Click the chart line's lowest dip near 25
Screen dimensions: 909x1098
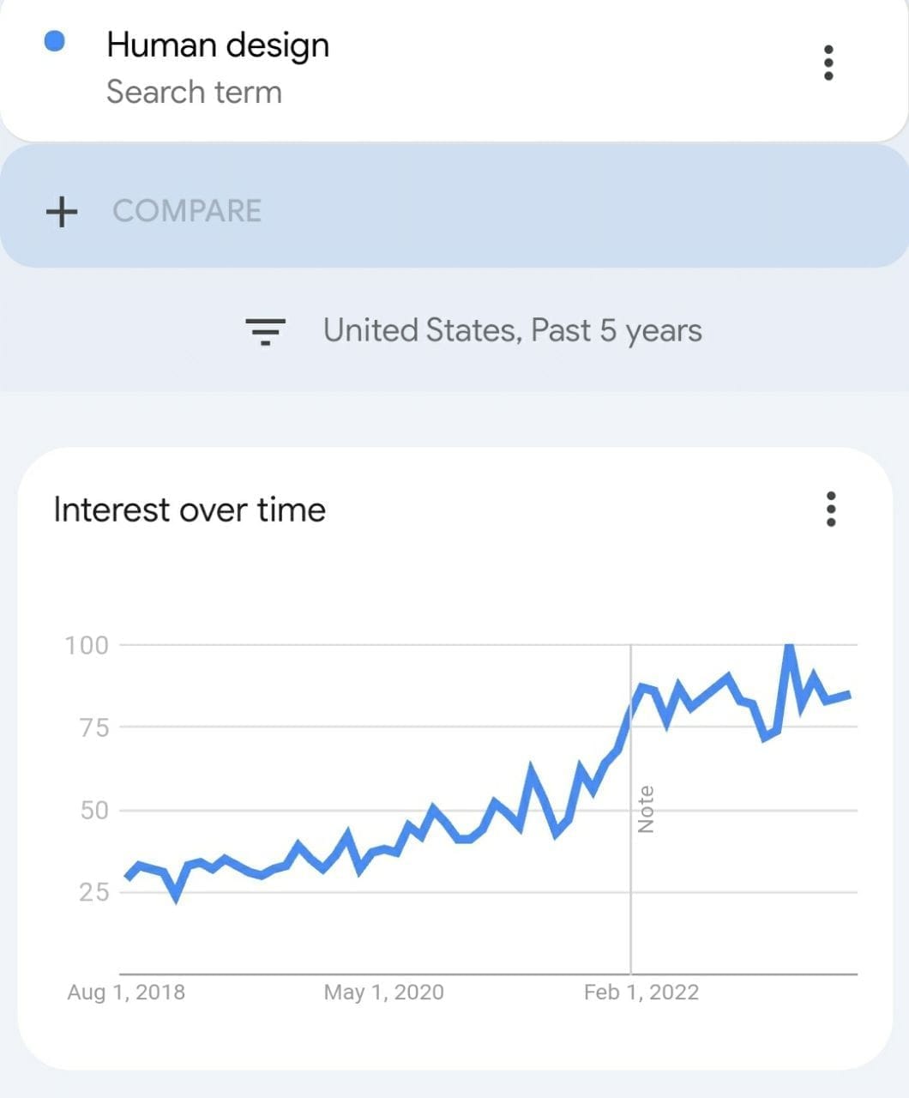tap(177, 896)
